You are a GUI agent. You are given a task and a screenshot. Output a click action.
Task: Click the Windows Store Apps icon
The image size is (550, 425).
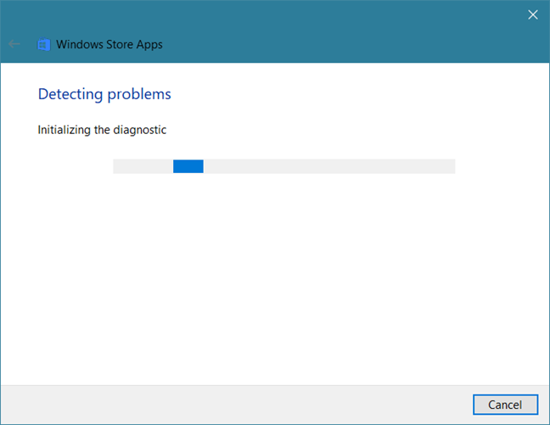coord(44,44)
